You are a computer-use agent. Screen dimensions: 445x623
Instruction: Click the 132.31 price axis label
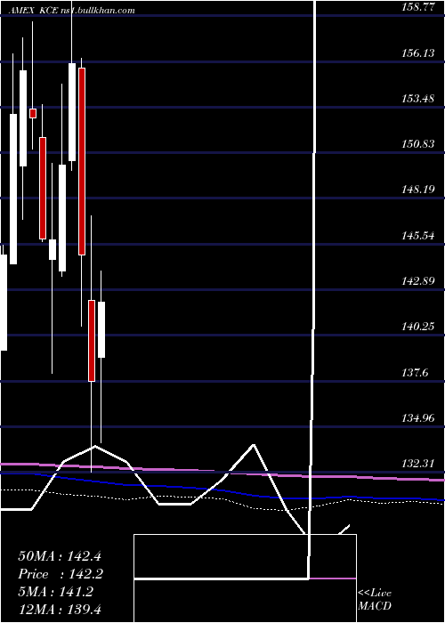(419, 464)
